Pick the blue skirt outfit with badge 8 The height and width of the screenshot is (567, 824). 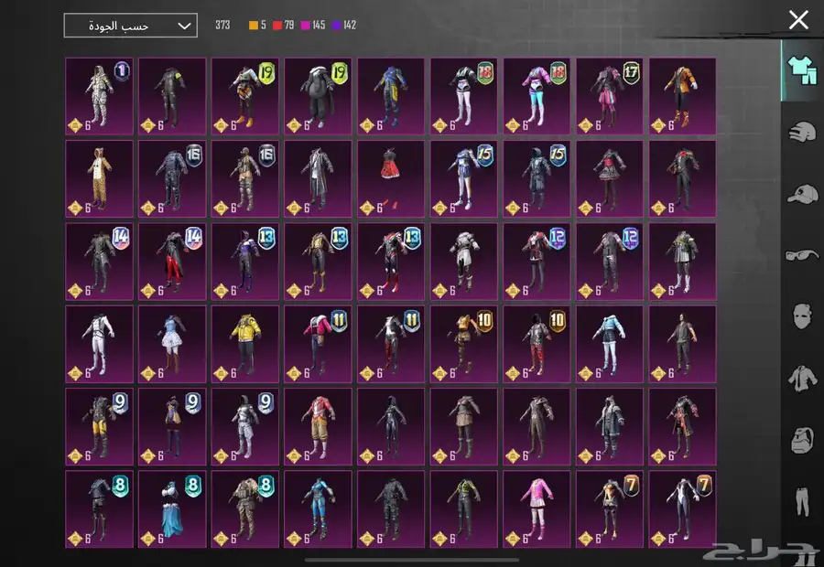coord(172,509)
